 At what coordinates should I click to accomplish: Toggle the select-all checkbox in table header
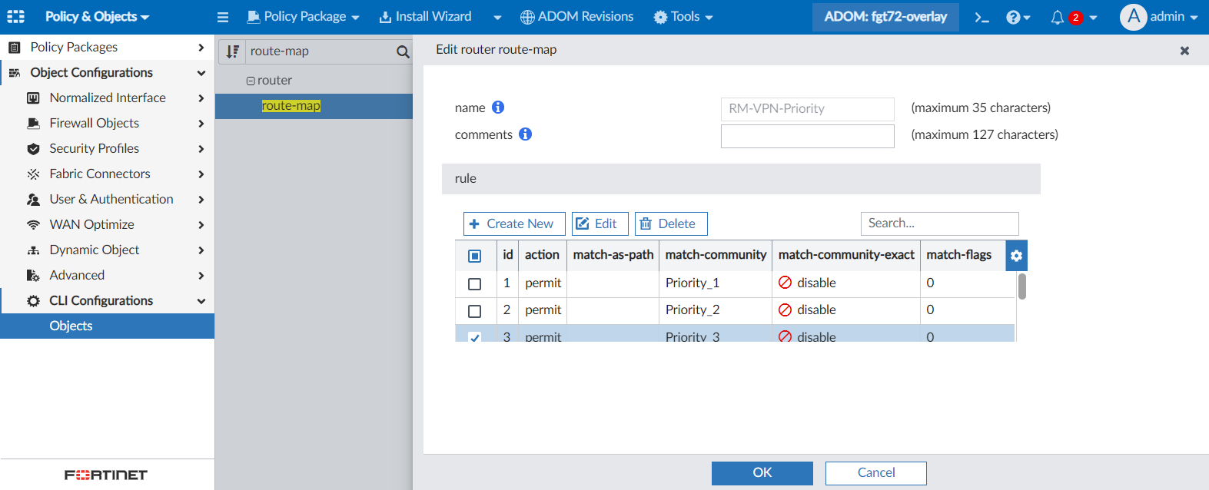pyautogui.click(x=474, y=256)
